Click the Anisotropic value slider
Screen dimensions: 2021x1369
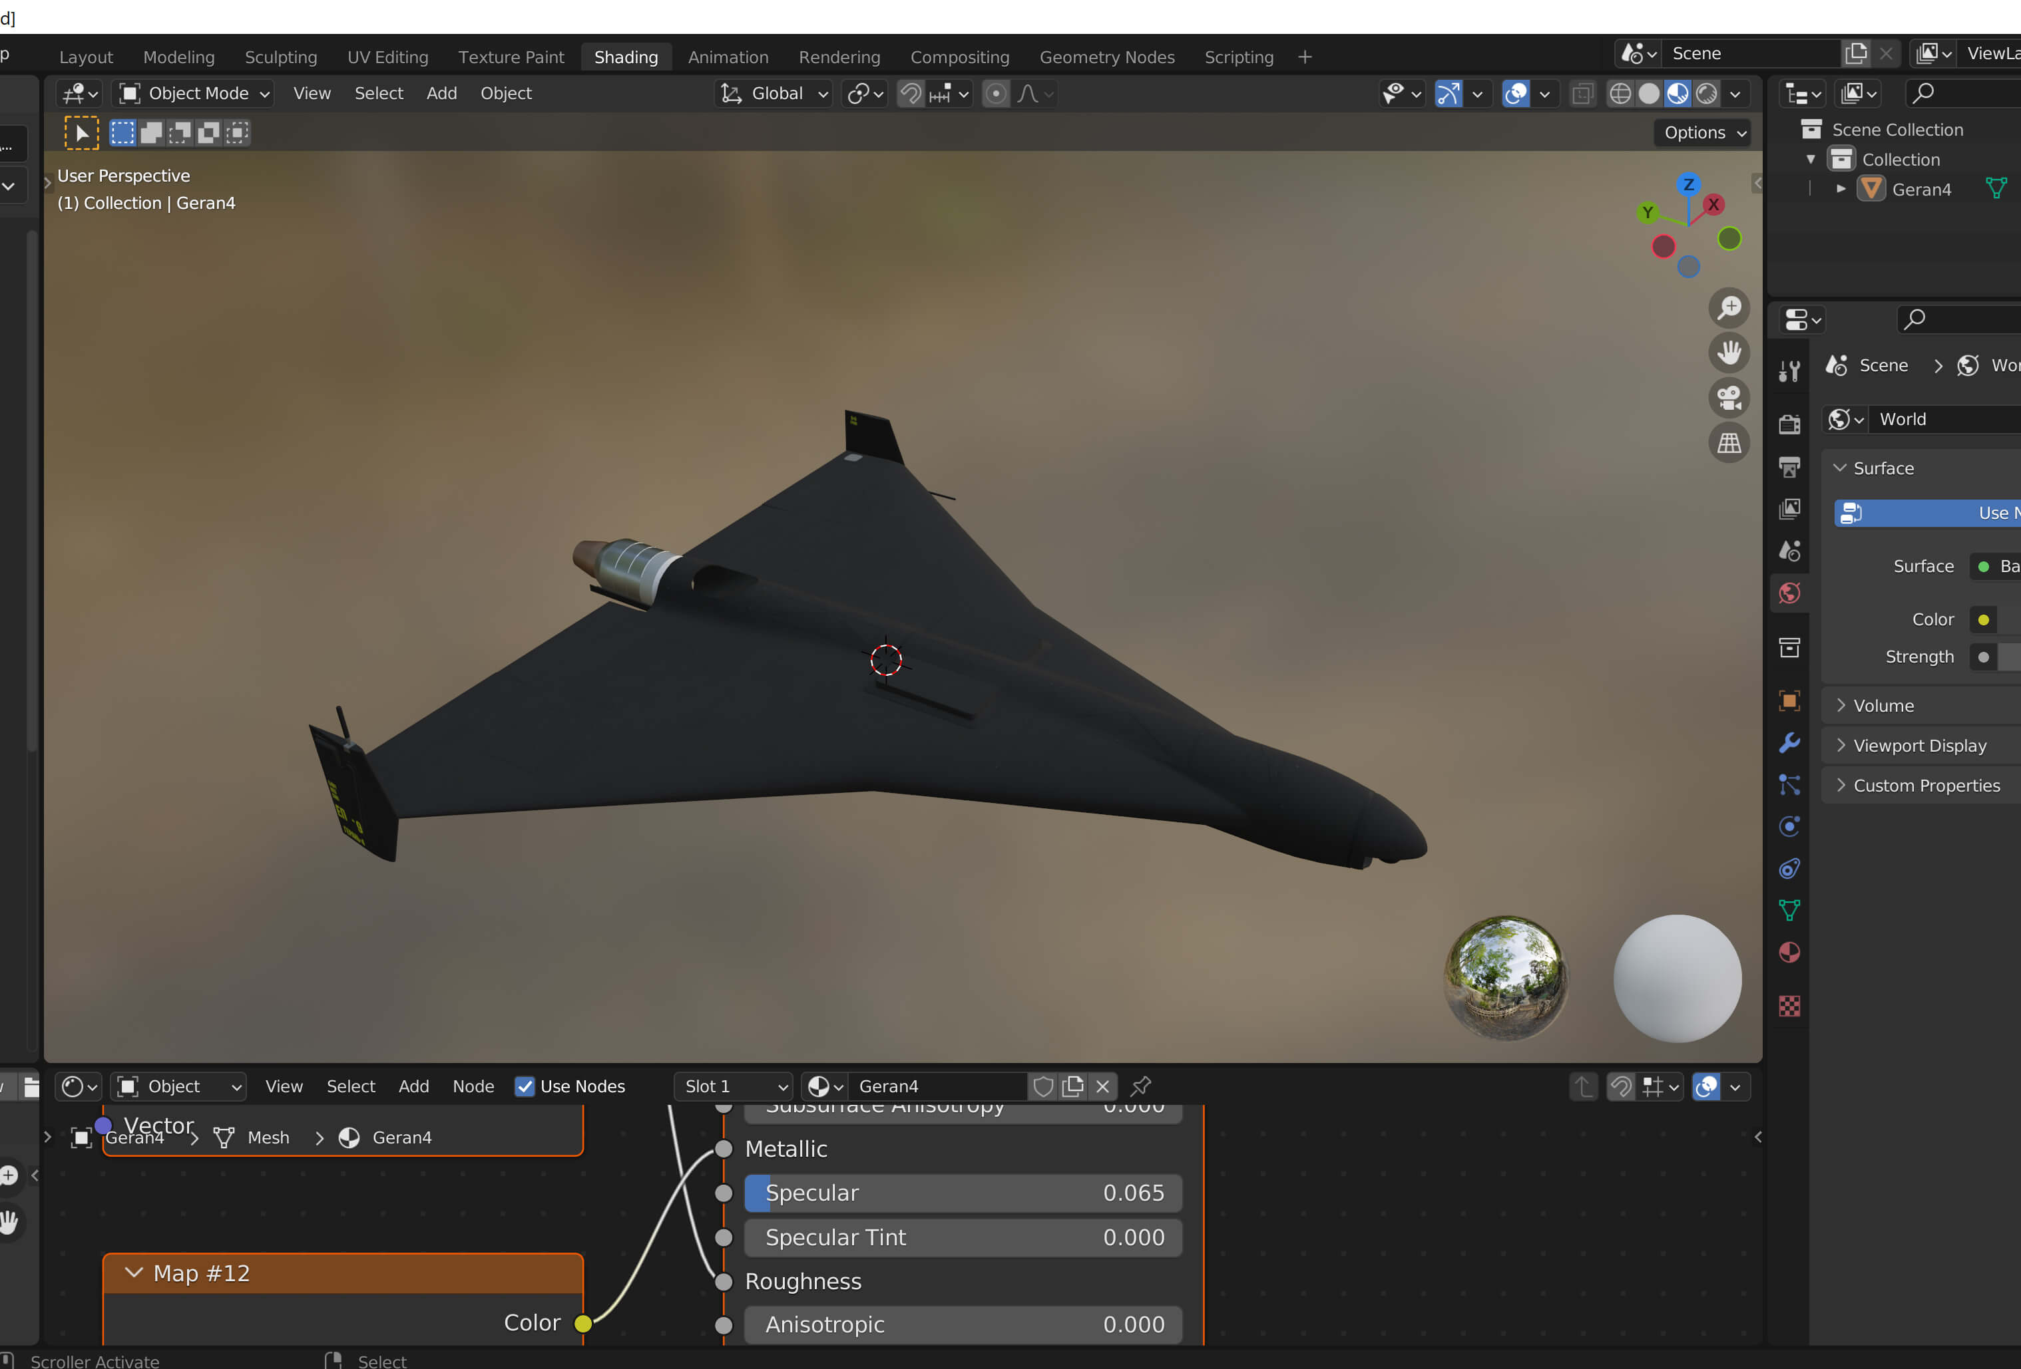coord(963,1324)
